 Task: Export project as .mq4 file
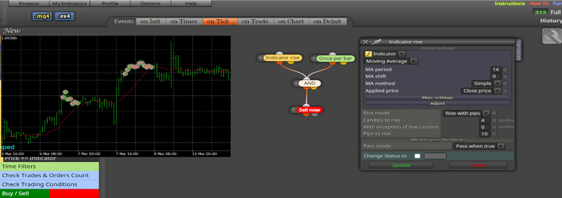[42, 16]
